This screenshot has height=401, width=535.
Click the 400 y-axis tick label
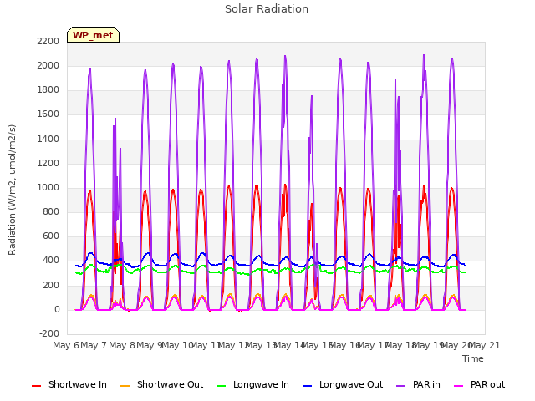[x=51, y=261]
